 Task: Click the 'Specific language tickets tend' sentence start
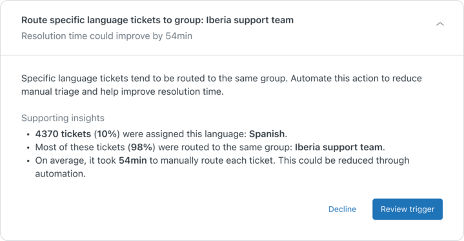pos(82,78)
